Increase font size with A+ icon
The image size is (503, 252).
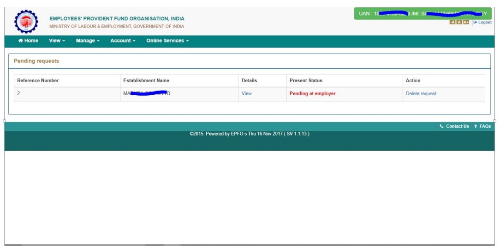(x=466, y=22)
